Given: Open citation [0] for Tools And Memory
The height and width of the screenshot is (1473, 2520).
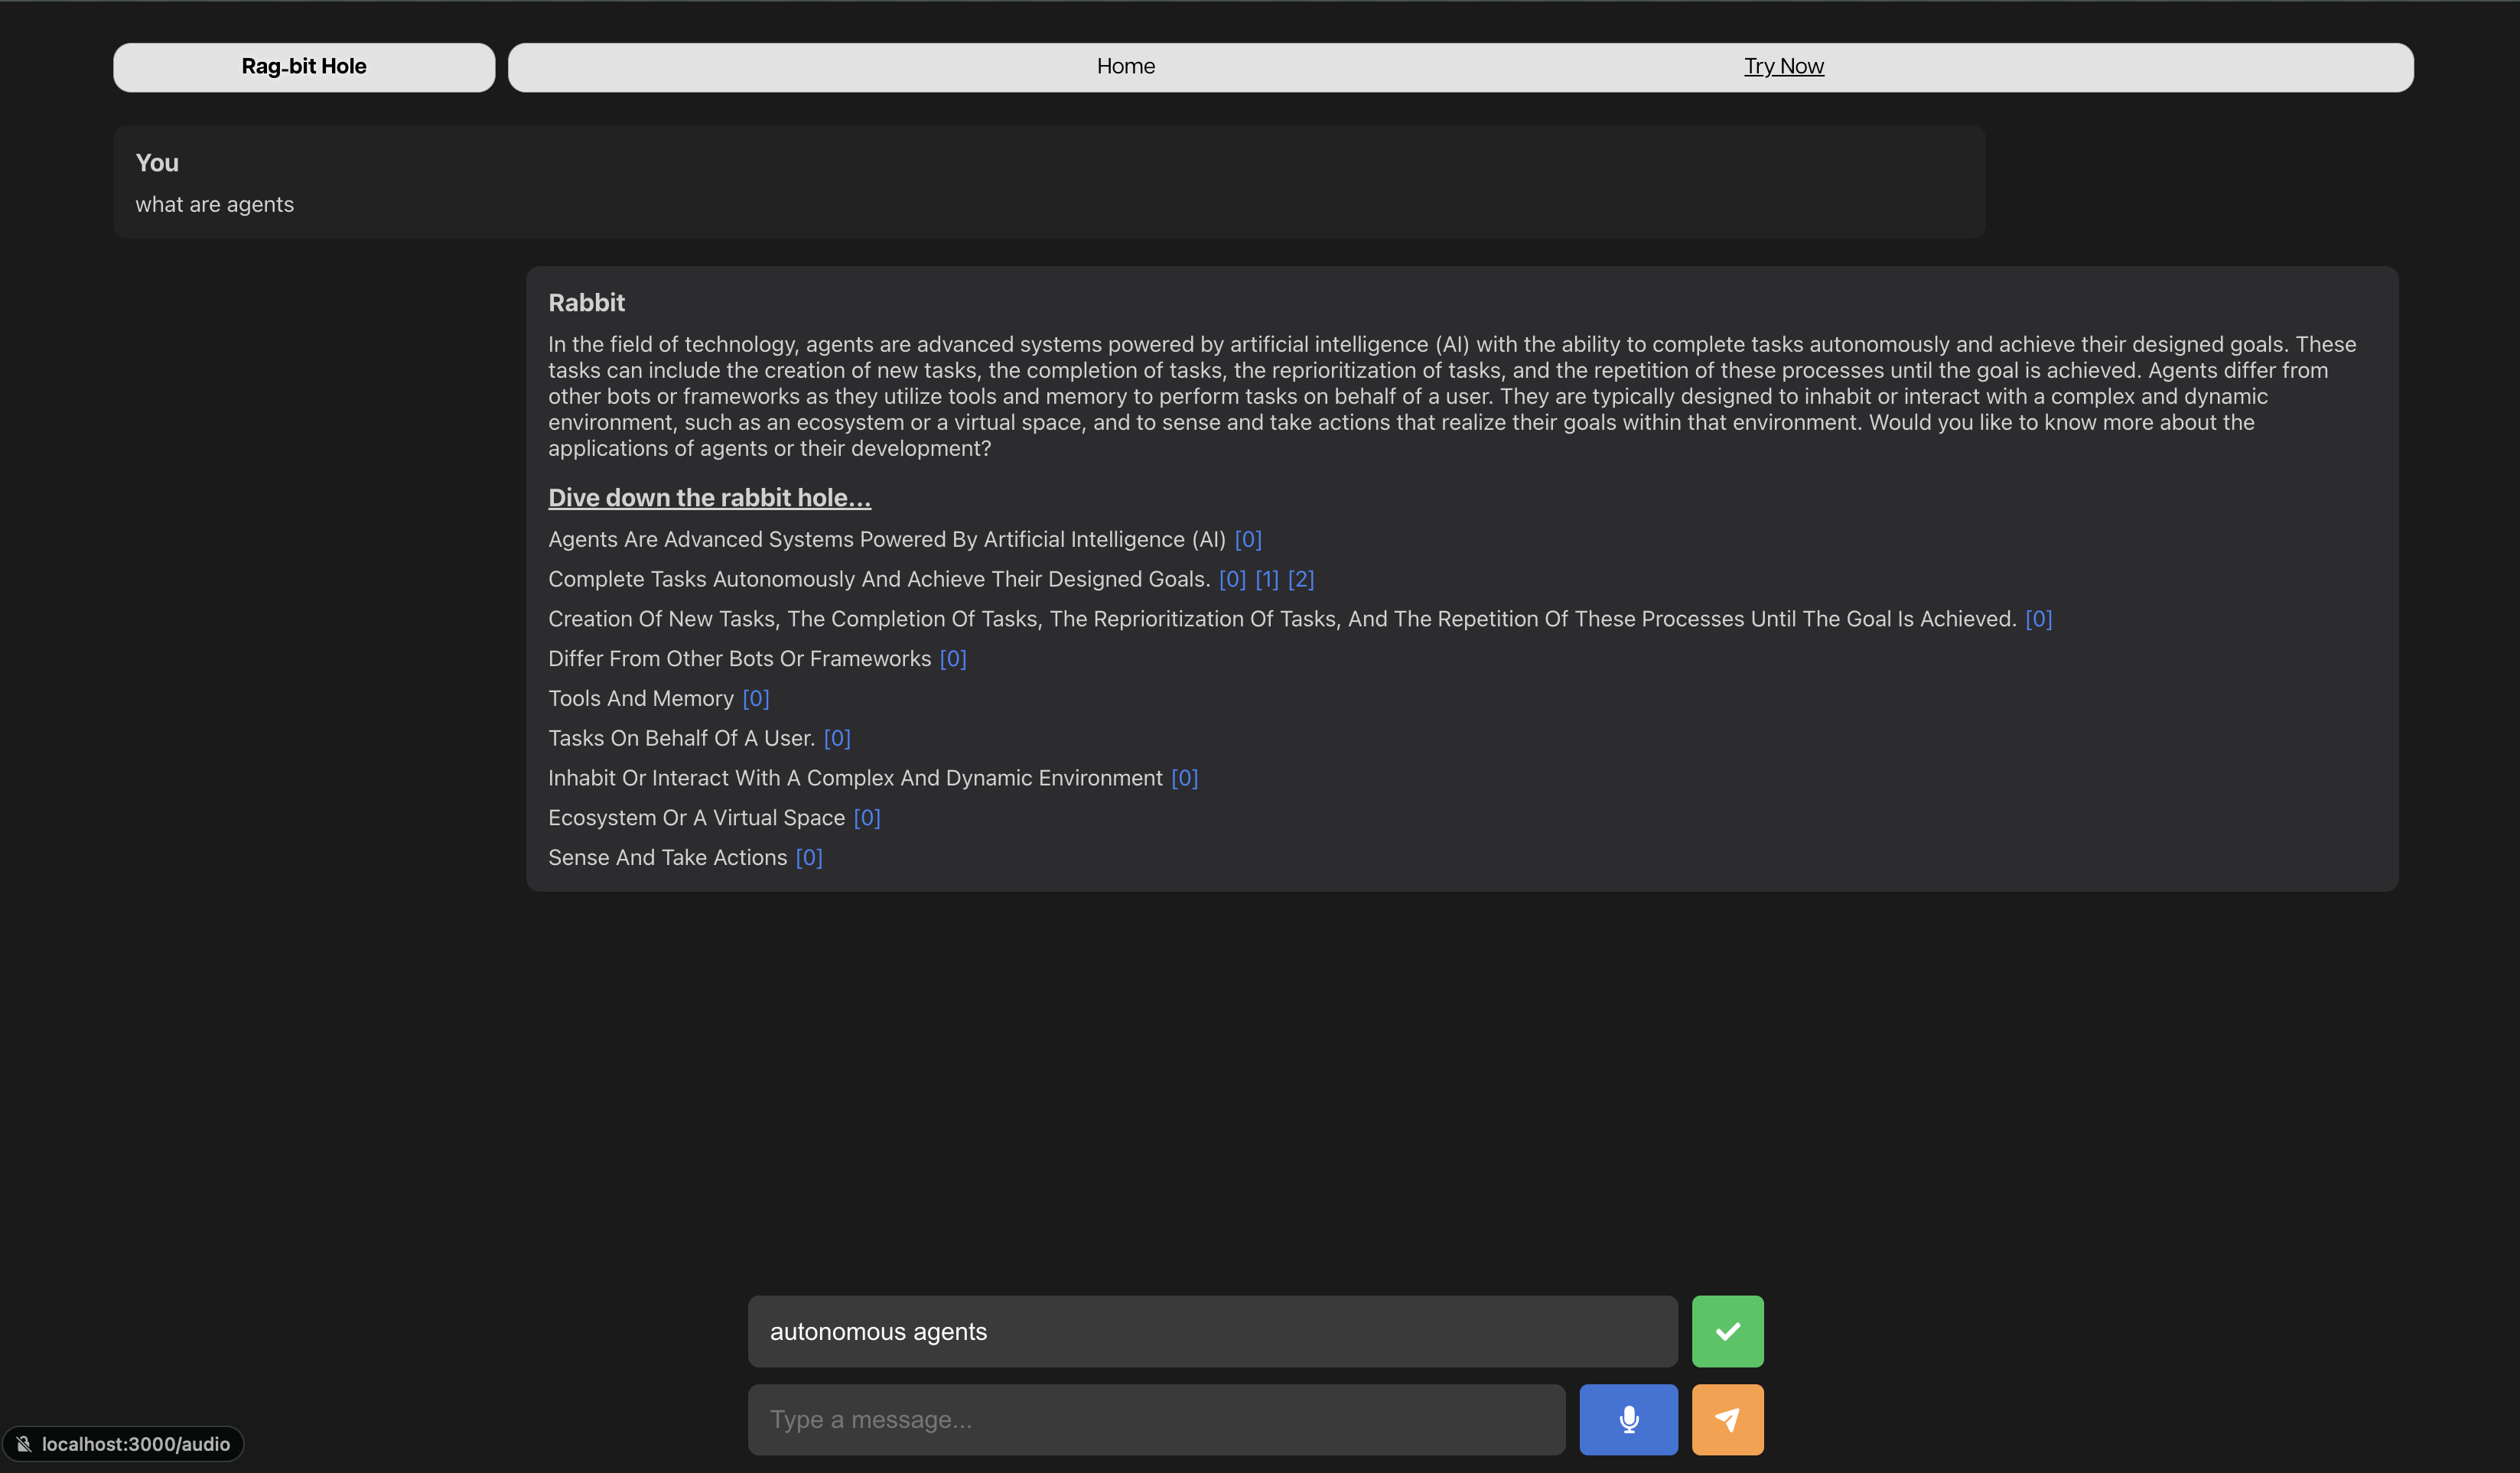Looking at the screenshot, I should click(x=755, y=699).
